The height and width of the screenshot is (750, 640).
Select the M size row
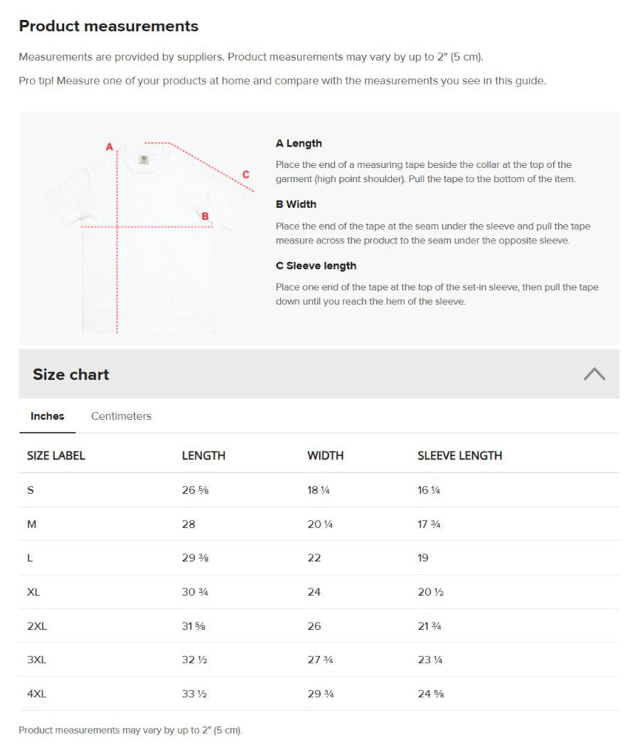(319, 524)
